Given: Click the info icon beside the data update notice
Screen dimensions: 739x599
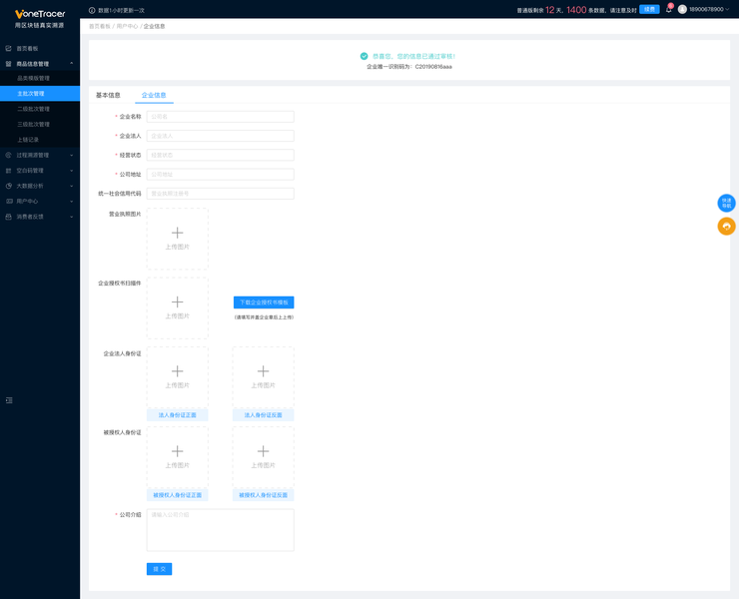Looking at the screenshot, I should [92, 10].
